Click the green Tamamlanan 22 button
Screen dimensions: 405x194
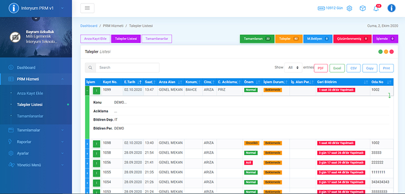tap(257, 39)
